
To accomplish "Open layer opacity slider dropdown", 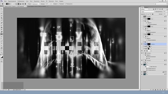I will click(x=166, y=11).
